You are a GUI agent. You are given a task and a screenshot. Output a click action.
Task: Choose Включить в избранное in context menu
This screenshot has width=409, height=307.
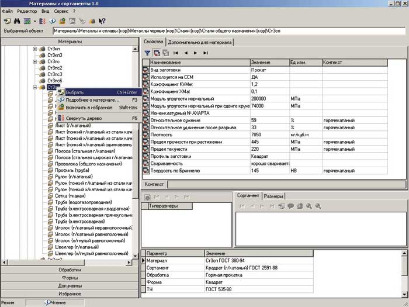(x=99, y=108)
